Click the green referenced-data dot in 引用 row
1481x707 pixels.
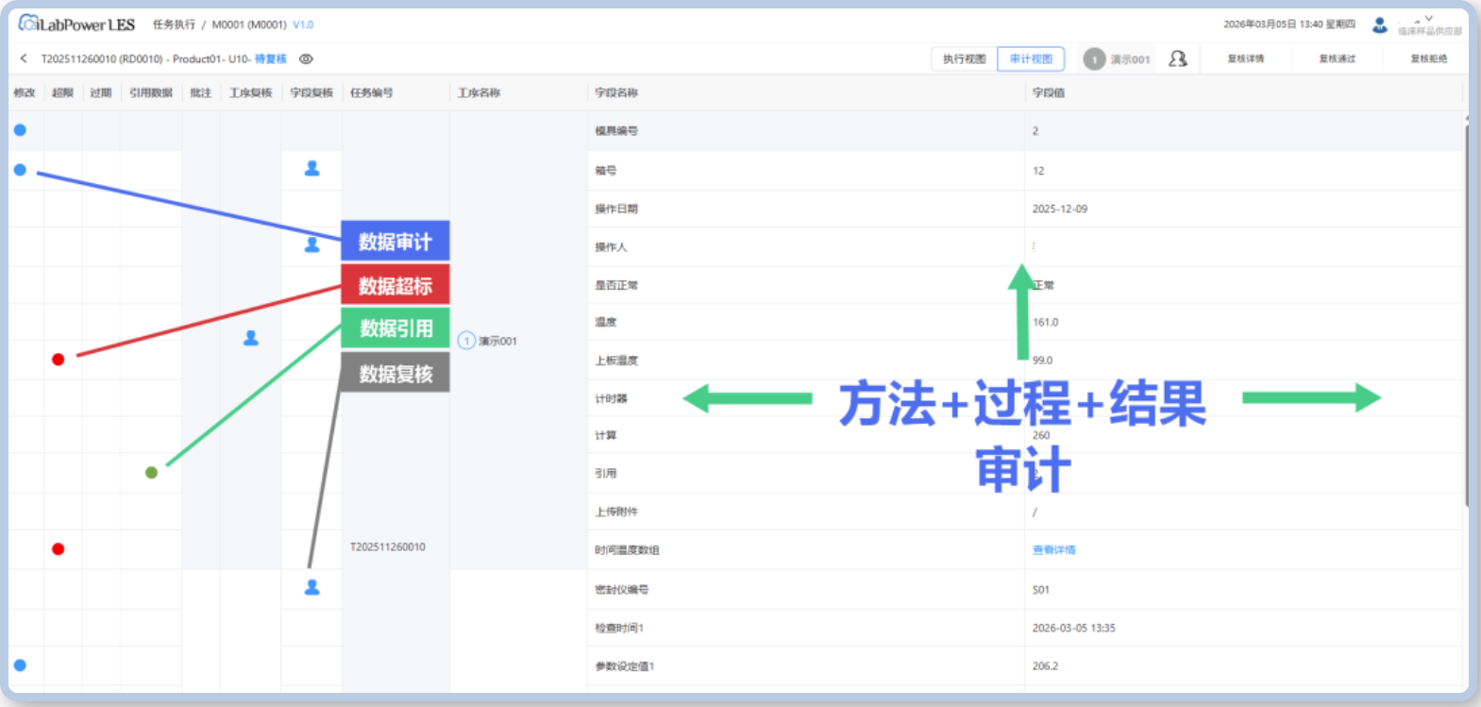coord(151,473)
